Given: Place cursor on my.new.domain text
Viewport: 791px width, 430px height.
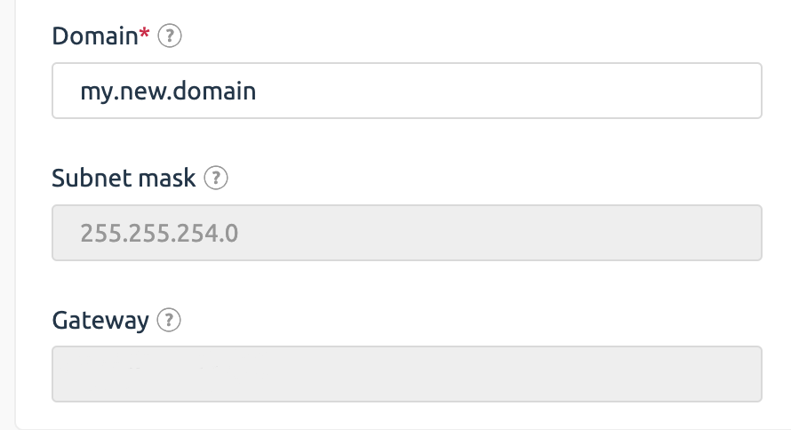Looking at the screenshot, I should coord(168,92).
